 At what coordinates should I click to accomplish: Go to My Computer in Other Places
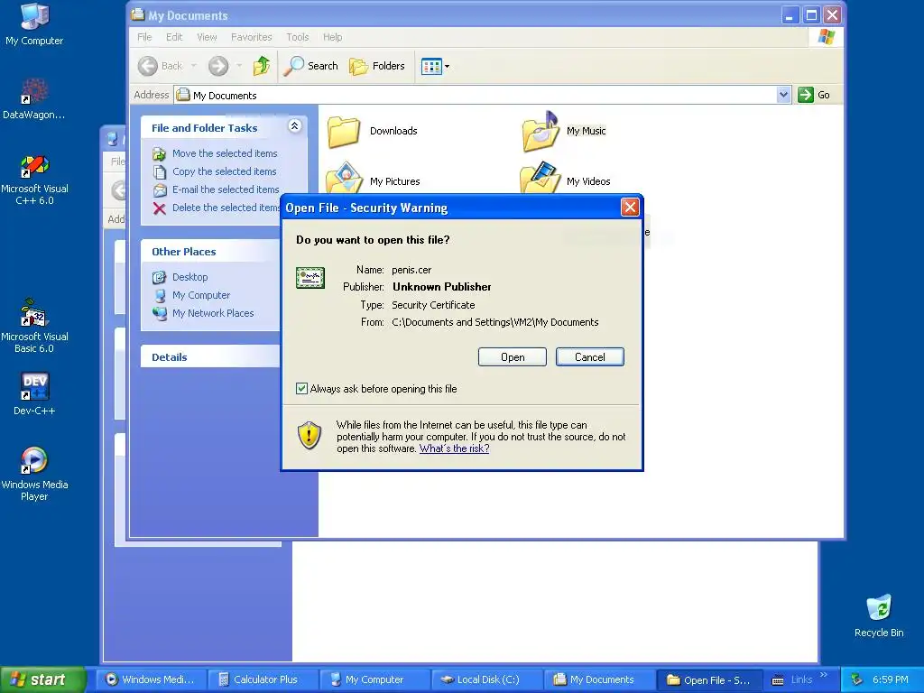[201, 295]
